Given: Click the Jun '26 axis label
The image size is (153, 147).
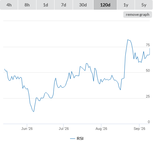Looking at the screenshot, I should click(27, 129).
